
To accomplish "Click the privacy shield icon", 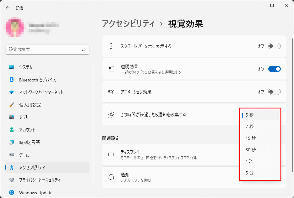I will click(12, 180).
